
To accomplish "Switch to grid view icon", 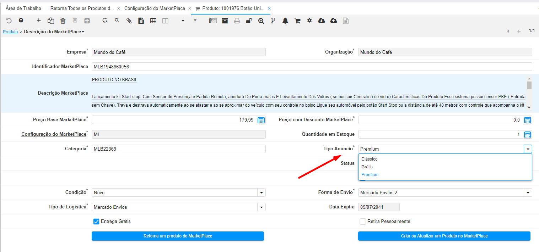I will point(153,21).
